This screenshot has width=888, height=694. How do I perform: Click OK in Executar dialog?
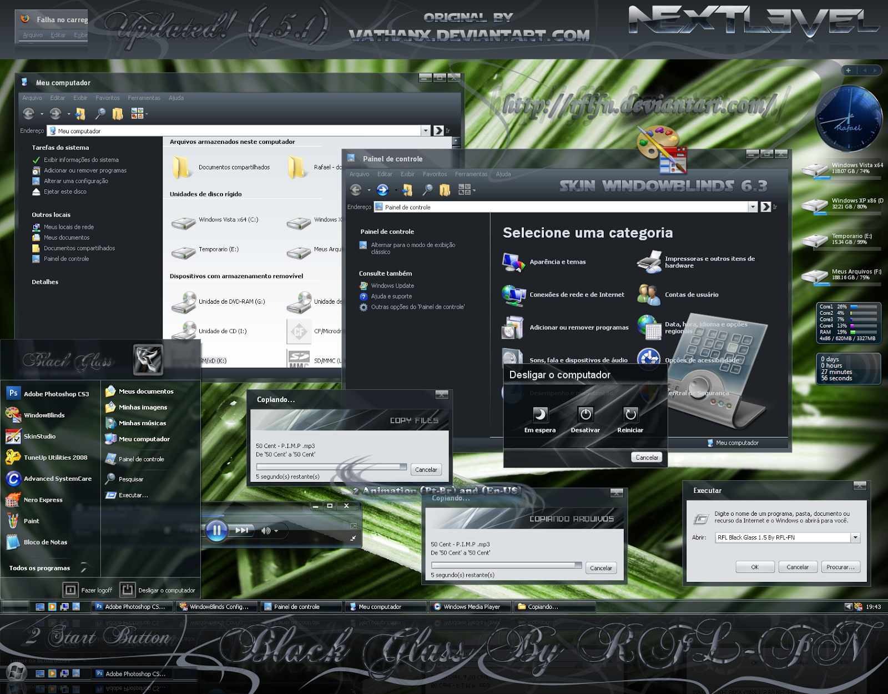pos(755,567)
